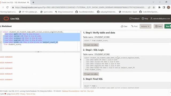Open the Code360In/SparkIn bookmark
The image size is (171, 96).
[149, 12]
